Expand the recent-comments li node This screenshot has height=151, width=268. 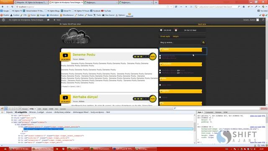[x=19, y=136]
